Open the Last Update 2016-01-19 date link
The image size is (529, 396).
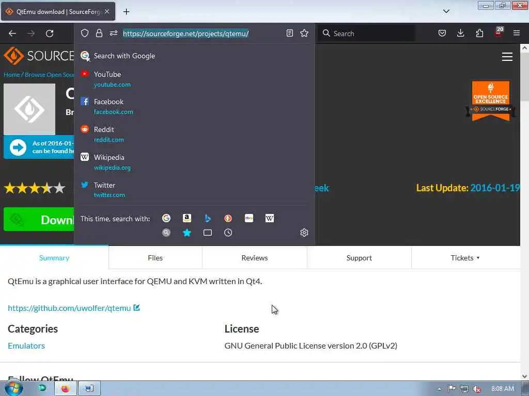coord(495,188)
